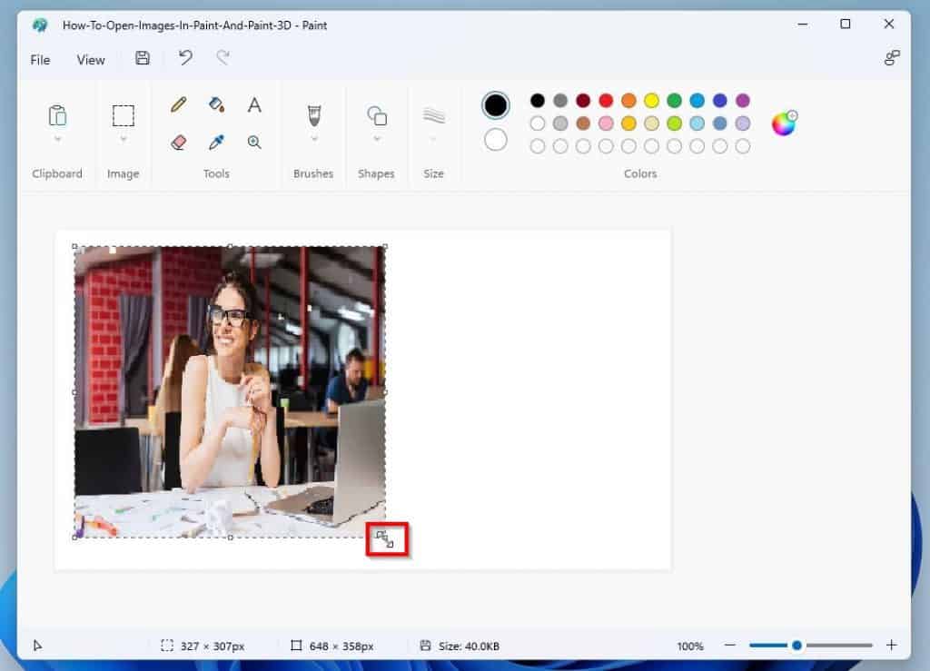Zoom out with the minus button
Image resolution: width=930 pixels, height=671 pixels.
(730, 645)
